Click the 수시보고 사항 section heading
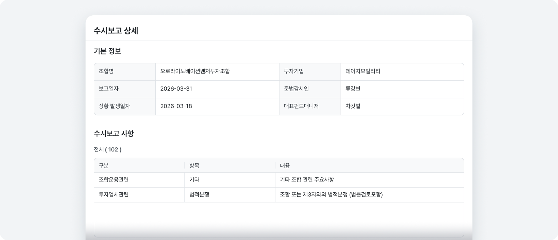 click(x=114, y=133)
